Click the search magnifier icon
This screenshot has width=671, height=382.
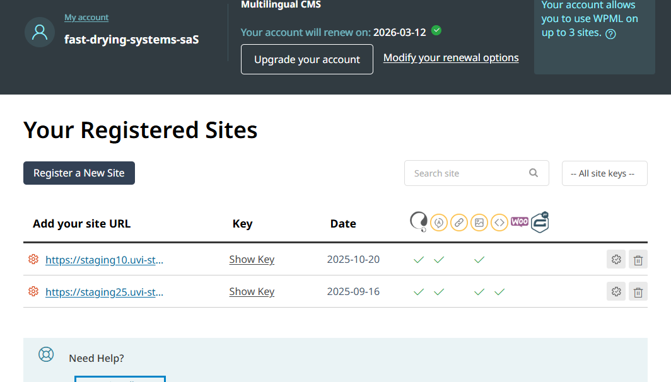tap(534, 173)
